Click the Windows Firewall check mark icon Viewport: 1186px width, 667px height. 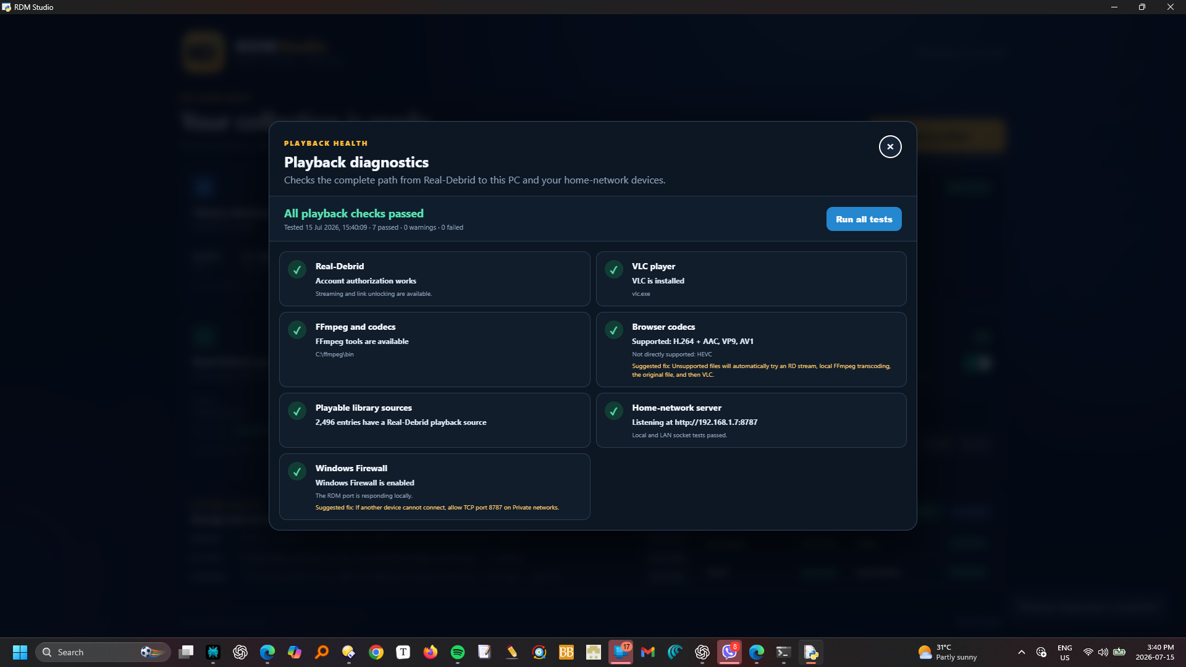(297, 472)
